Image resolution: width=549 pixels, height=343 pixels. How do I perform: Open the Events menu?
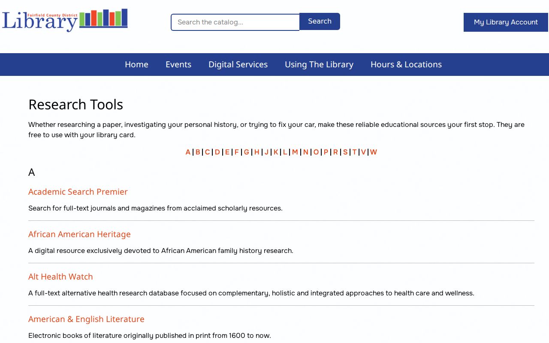[178, 64]
